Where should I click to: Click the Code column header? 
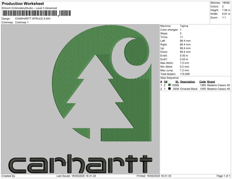click(203, 82)
